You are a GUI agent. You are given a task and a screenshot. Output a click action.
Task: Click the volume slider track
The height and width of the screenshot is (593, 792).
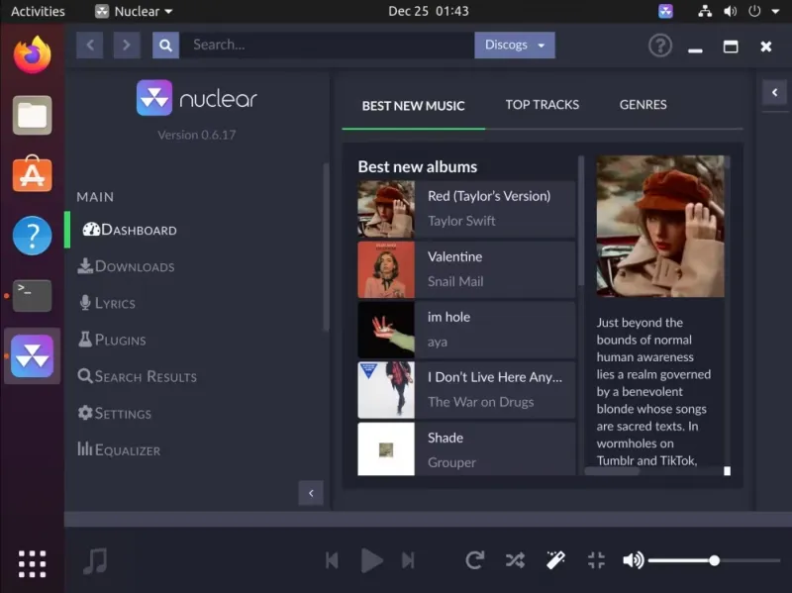714,560
